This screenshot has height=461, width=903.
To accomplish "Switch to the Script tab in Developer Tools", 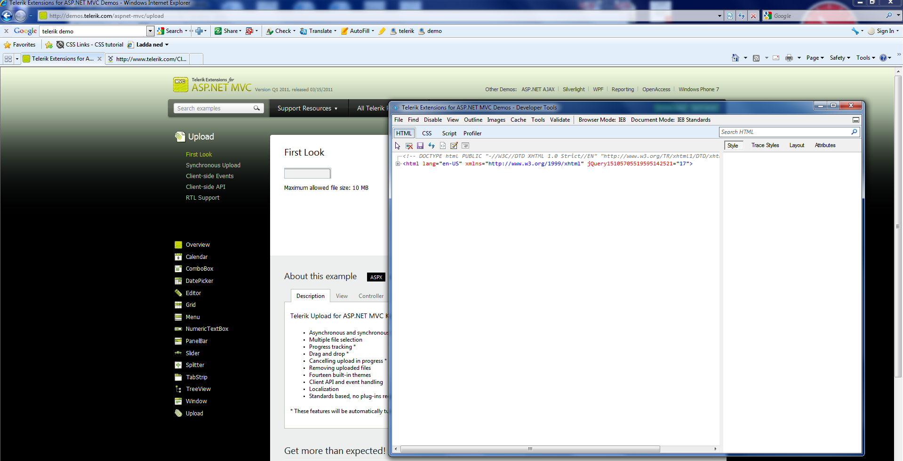I will 449,133.
